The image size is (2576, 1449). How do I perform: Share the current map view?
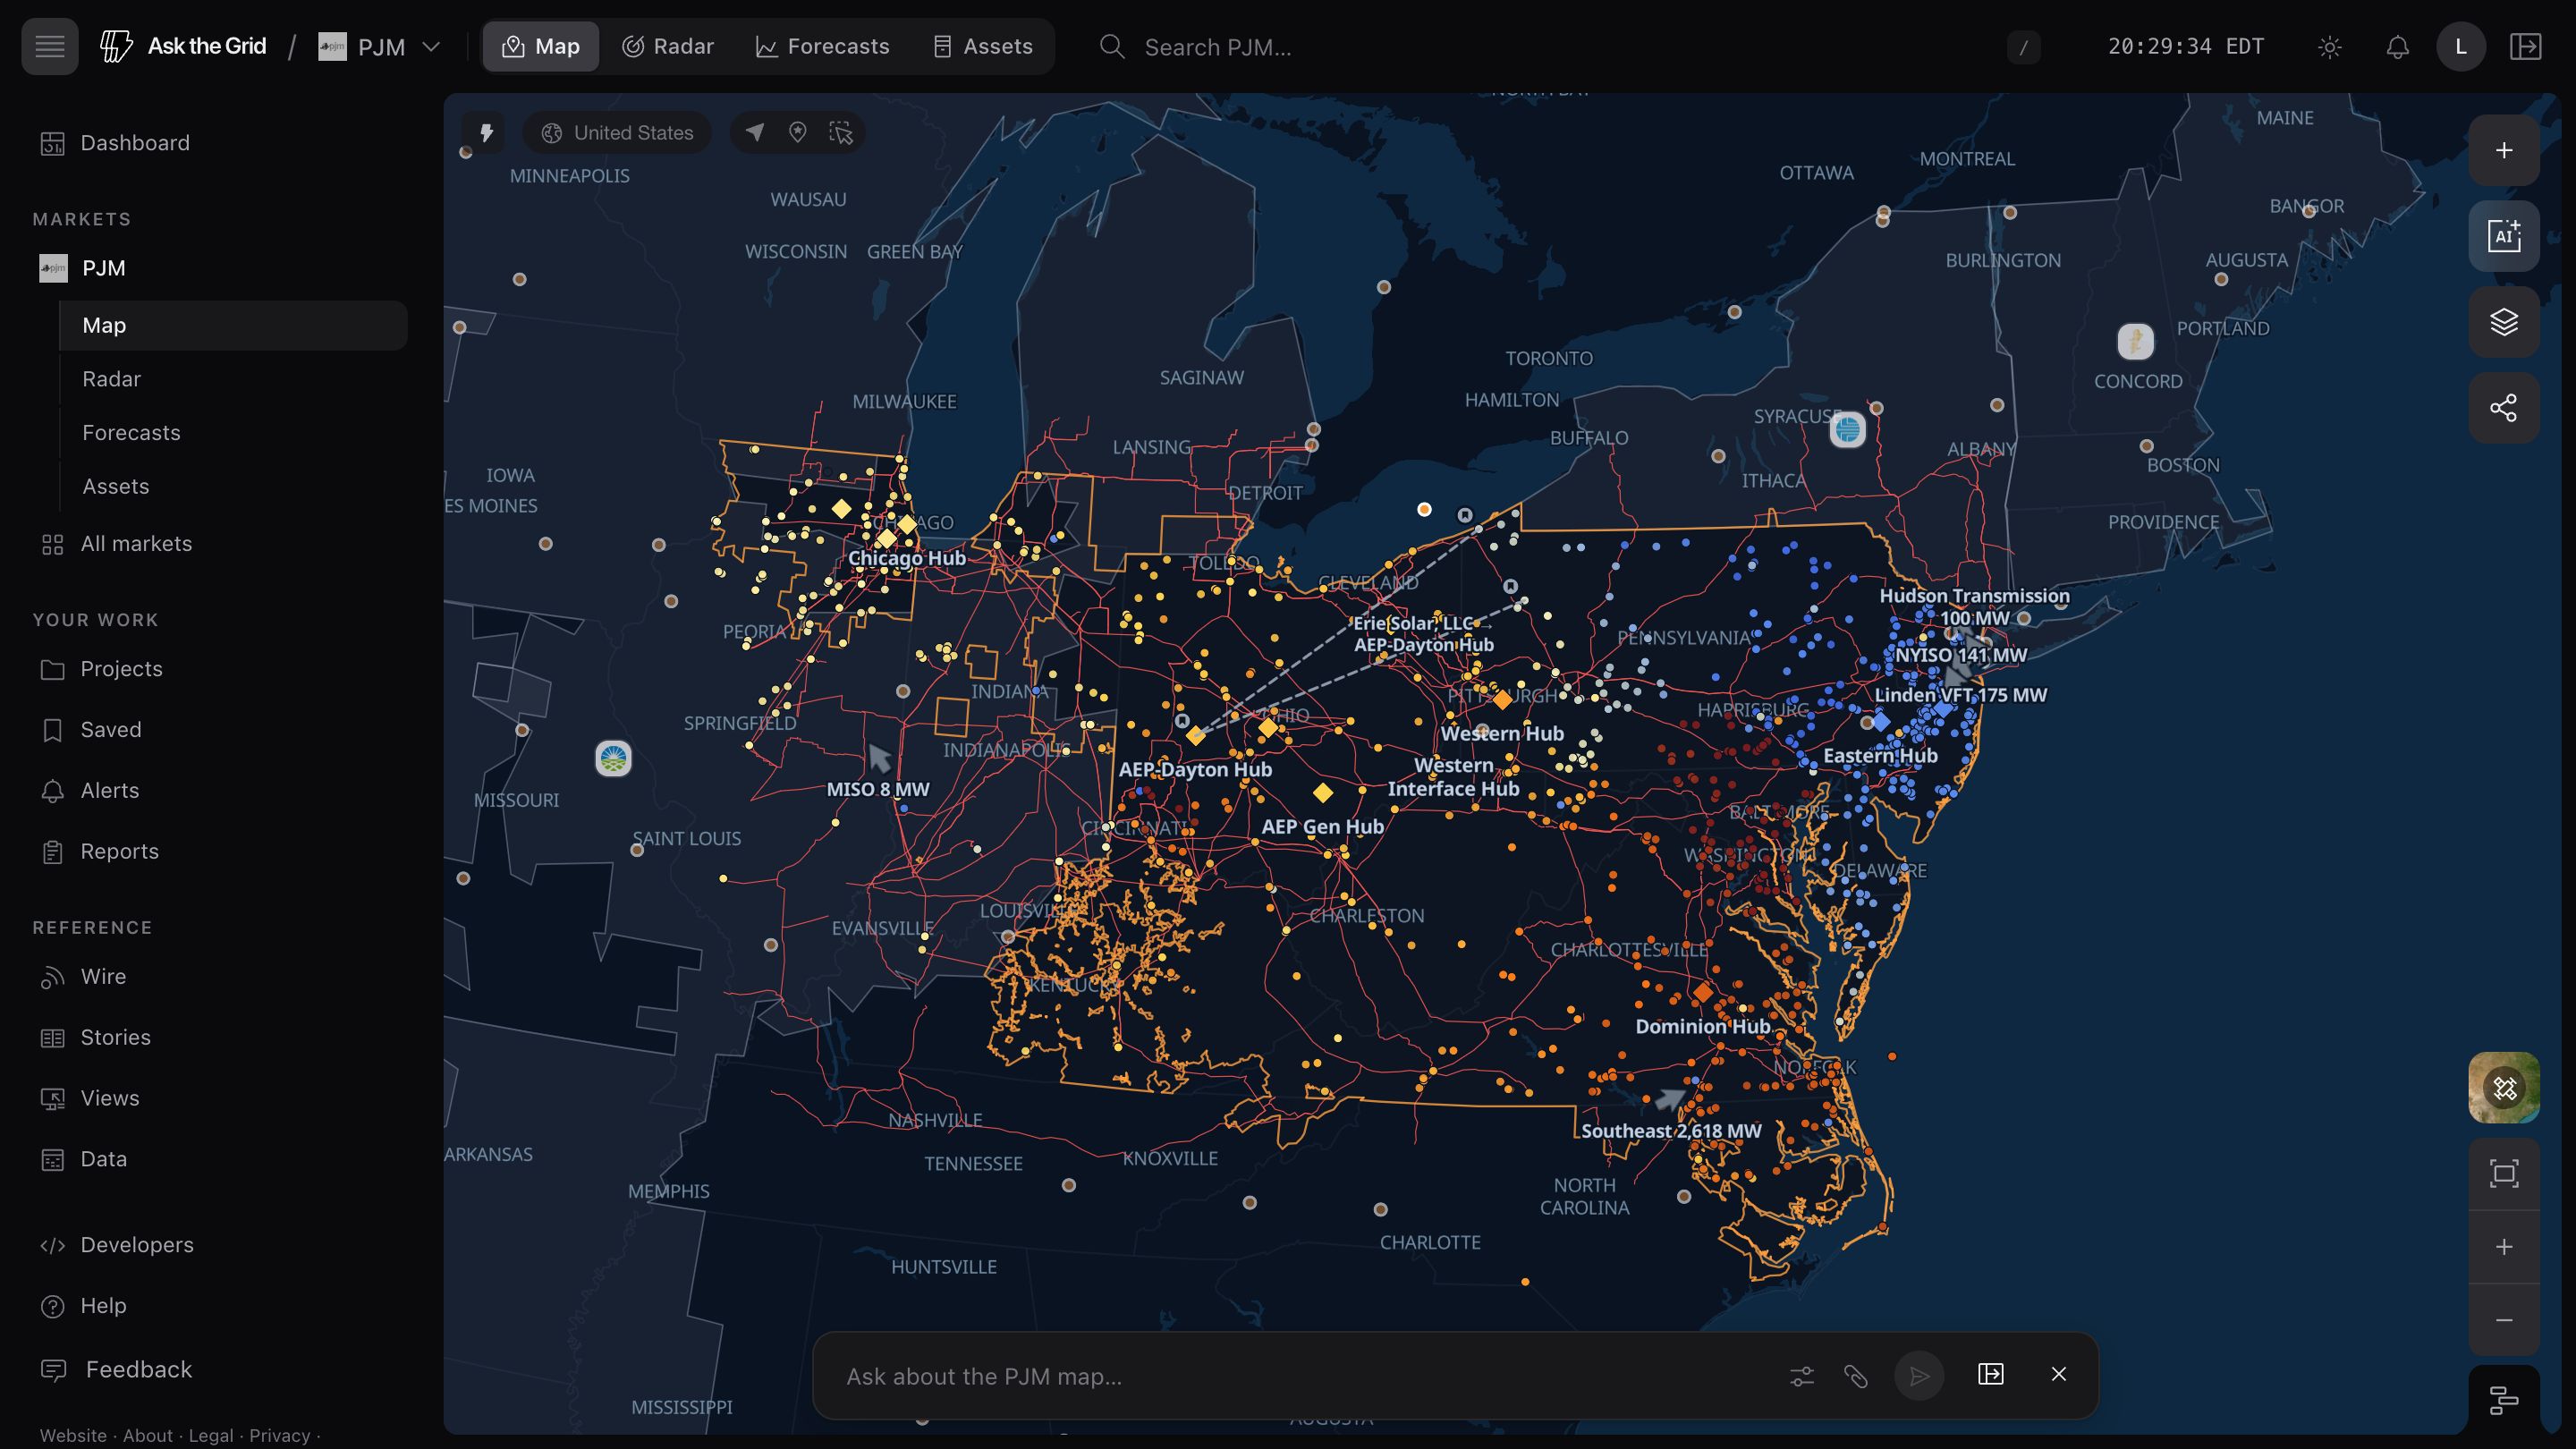pos(2504,408)
